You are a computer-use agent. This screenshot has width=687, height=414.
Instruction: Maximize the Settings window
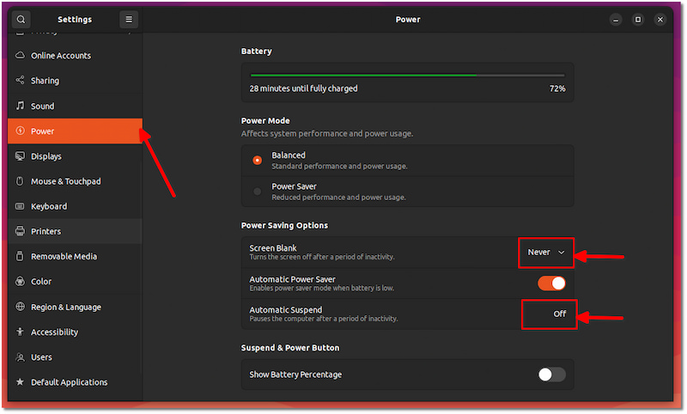(x=638, y=19)
